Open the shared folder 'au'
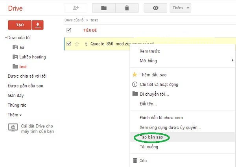This screenshot has height=167, width=236. tap(21, 47)
